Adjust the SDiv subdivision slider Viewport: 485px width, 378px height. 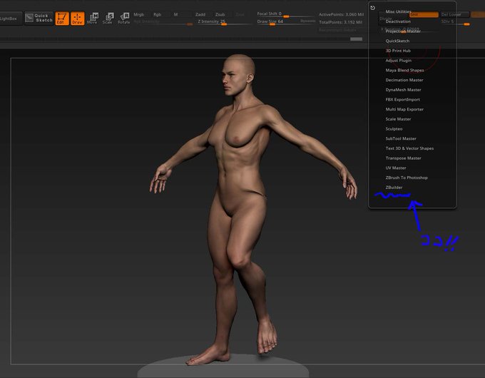[455, 22]
